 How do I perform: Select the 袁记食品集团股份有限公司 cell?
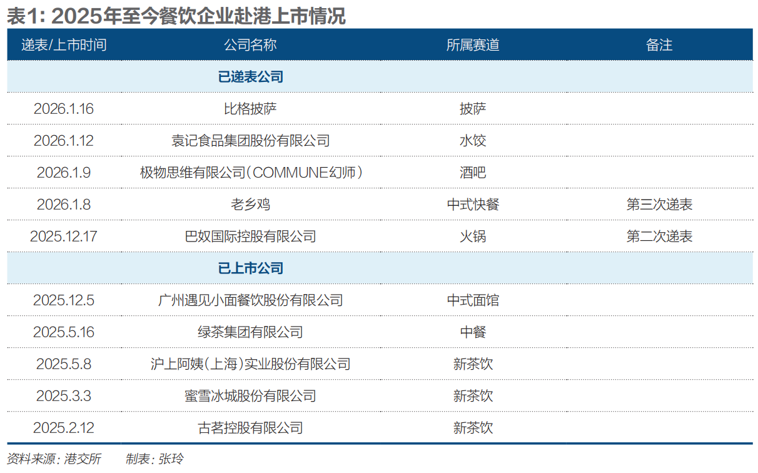250,141
